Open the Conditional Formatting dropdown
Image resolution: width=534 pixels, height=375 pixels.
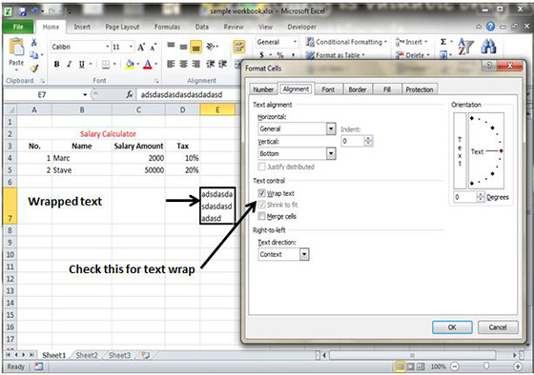(347, 42)
